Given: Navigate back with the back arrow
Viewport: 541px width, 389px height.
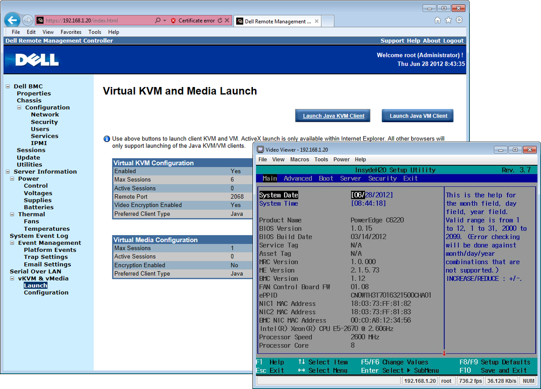Looking at the screenshot, I should [12, 19].
